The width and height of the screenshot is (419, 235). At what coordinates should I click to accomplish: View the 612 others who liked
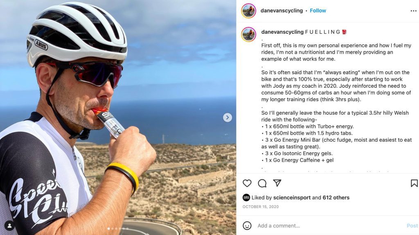click(x=336, y=197)
